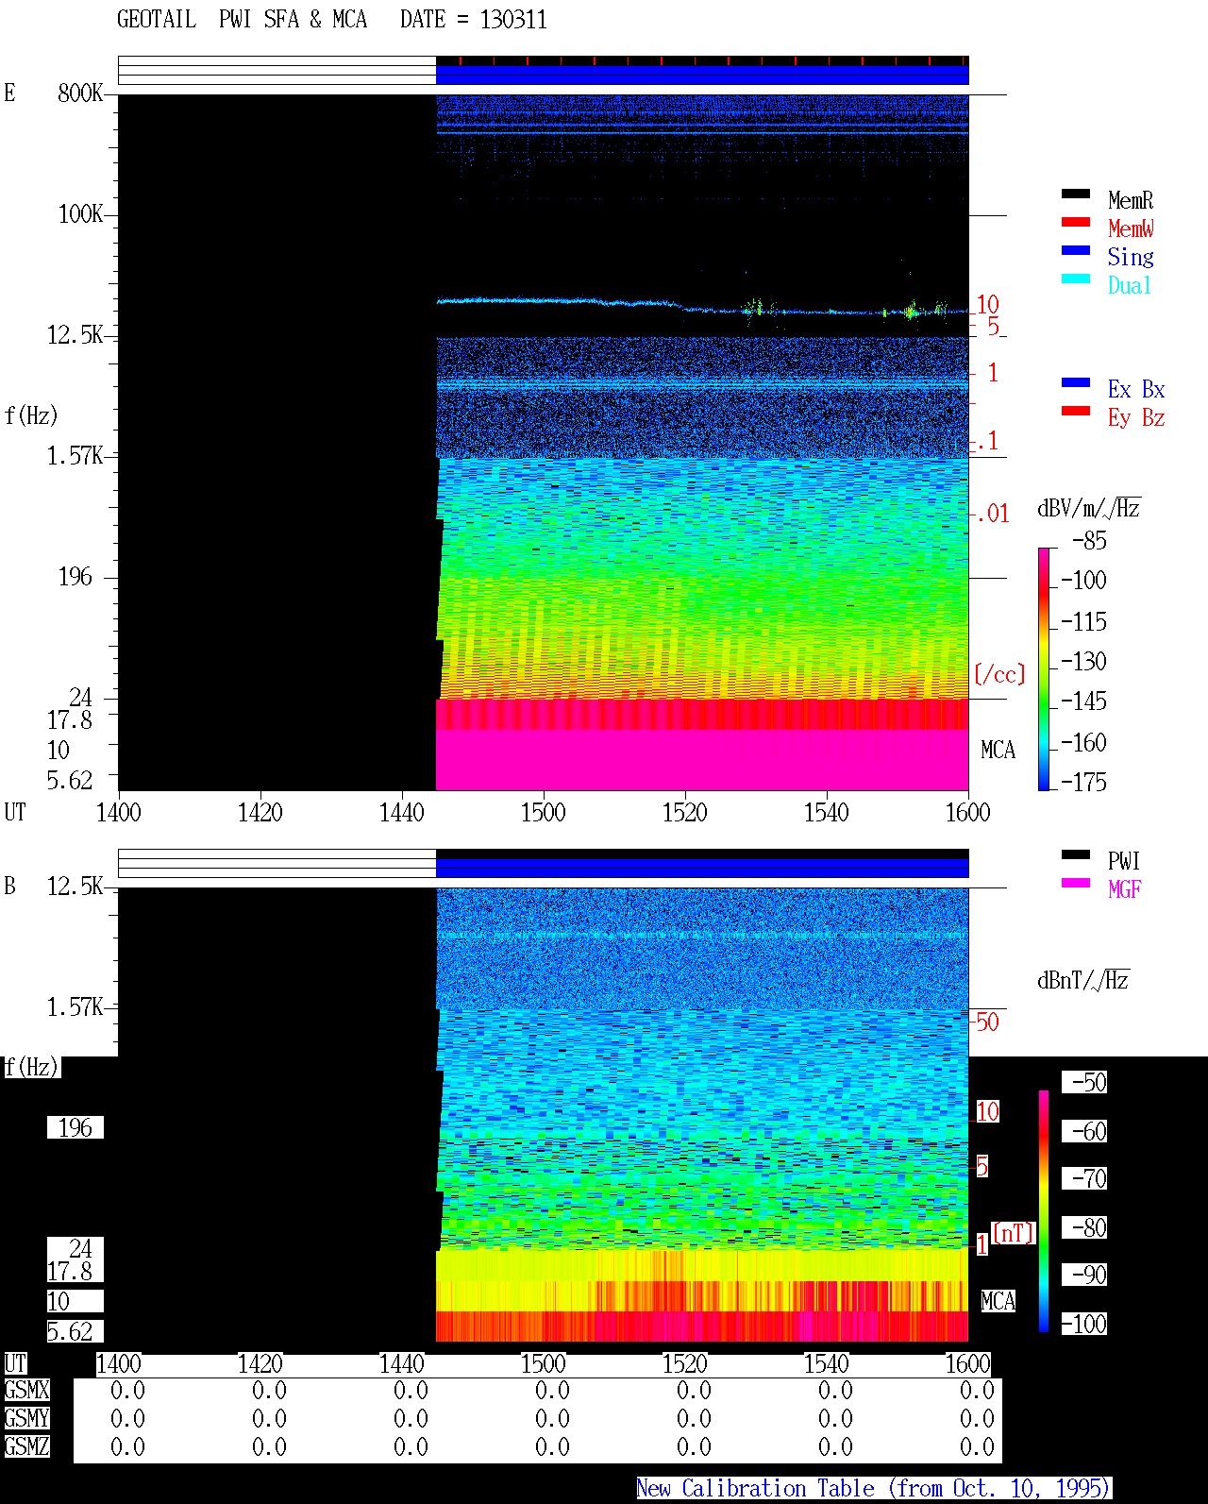Click the "1520" tick under E panel

point(684,812)
